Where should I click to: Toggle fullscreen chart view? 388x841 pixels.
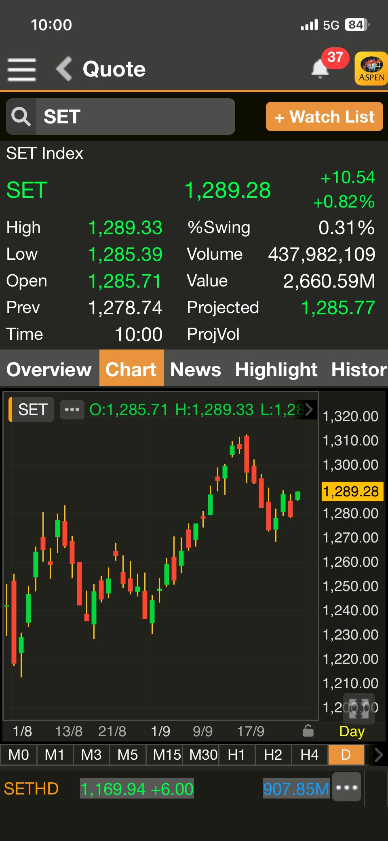tap(358, 708)
